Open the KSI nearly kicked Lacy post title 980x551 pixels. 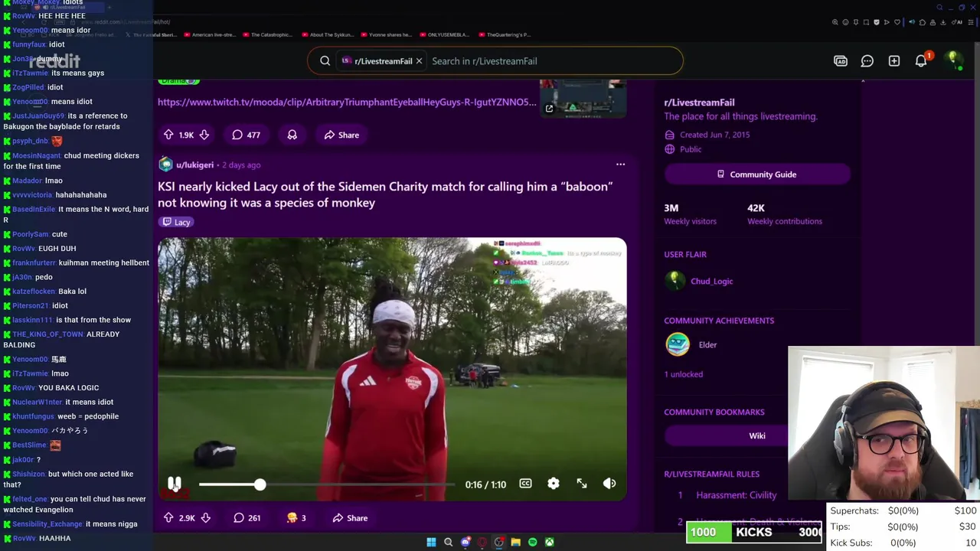click(385, 194)
